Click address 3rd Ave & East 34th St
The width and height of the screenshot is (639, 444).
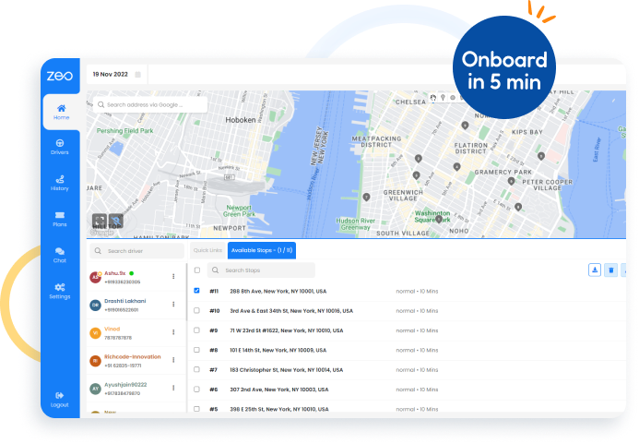(291, 311)
